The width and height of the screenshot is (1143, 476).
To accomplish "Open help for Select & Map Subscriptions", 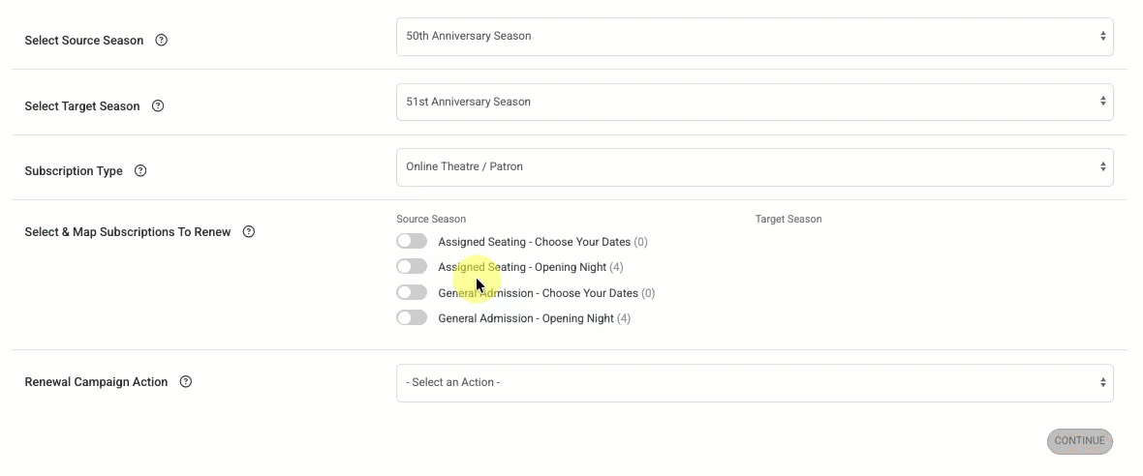I will [x=249, y=231].
